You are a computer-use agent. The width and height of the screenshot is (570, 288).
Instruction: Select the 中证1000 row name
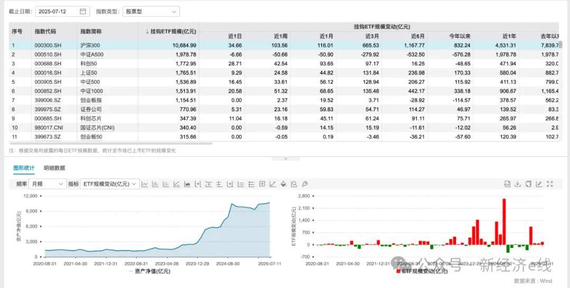click(91, 91)
